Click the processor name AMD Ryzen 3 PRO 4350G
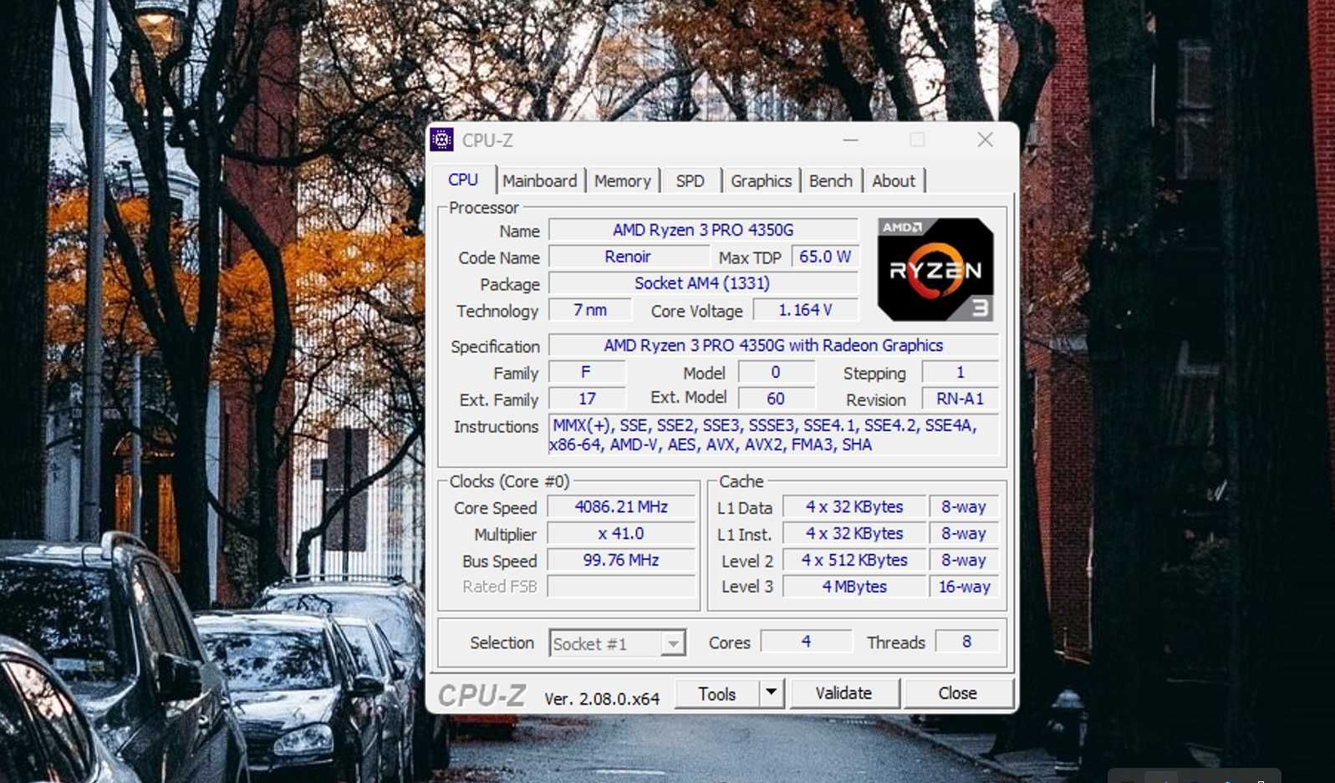1335x783 pixels. [x=703, y=230]
